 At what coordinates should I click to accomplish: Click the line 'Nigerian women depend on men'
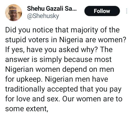(60, 70)
